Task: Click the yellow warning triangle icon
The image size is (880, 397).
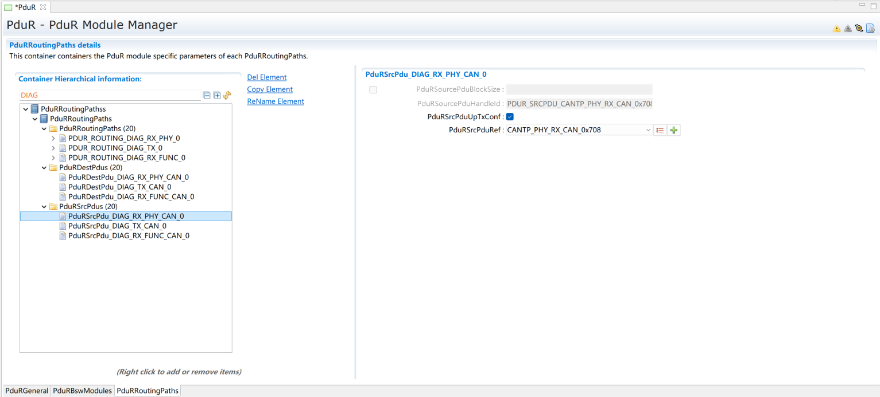Action: [x=836, y=29]
